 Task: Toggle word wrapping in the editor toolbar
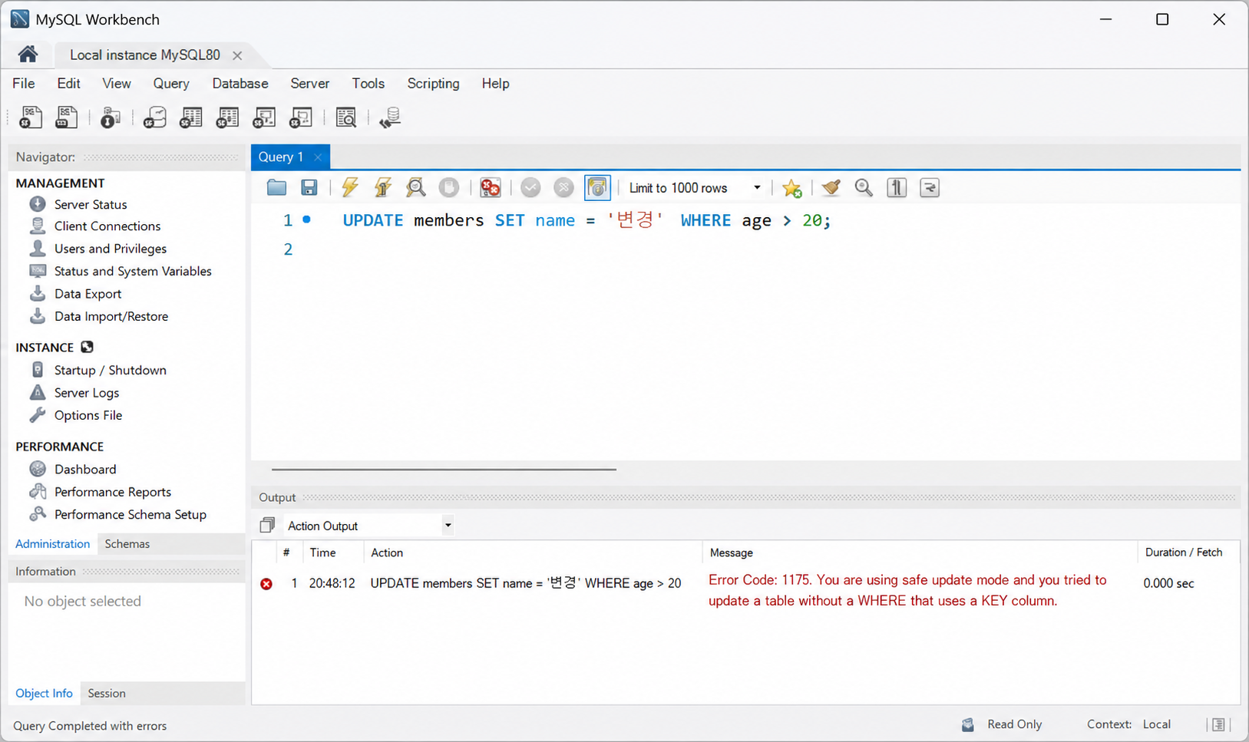[930, 187]
